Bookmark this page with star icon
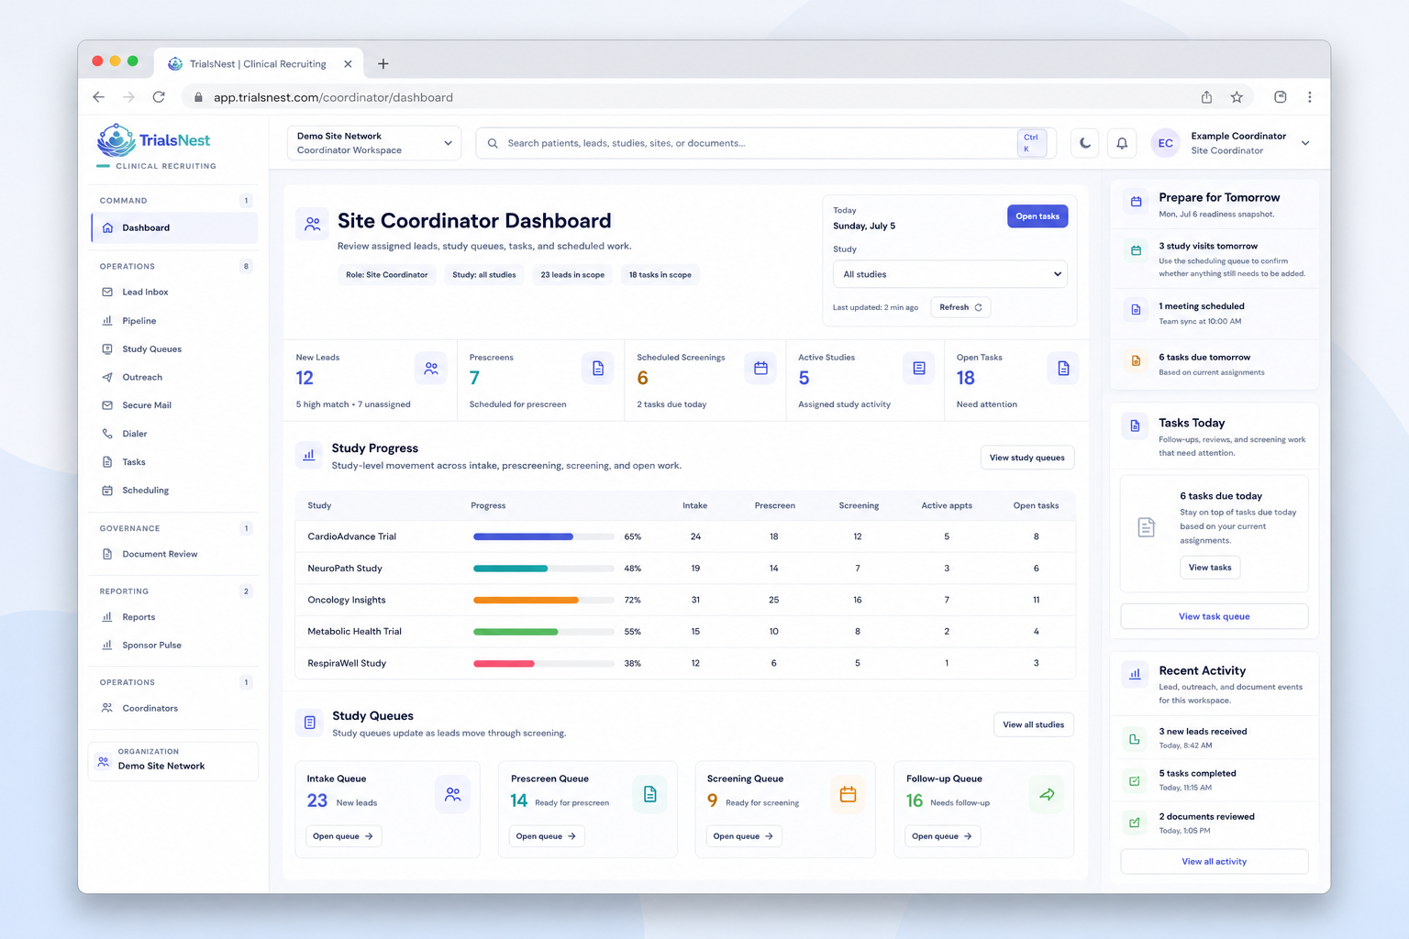Screen dimensions: 1409x939 tap(1237, 97)
